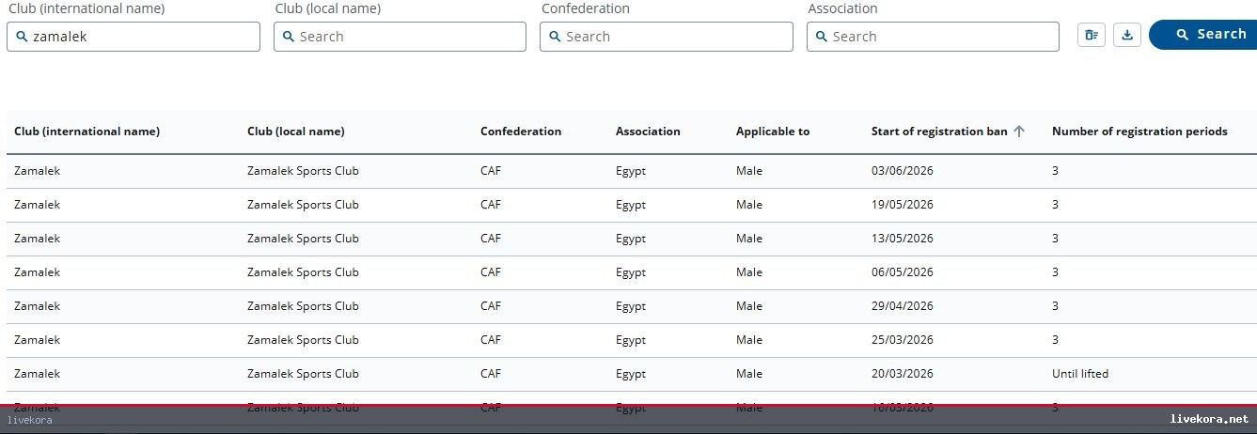Click the blue Search button
Viewport: 1257px width, 434px height.
1204,34
